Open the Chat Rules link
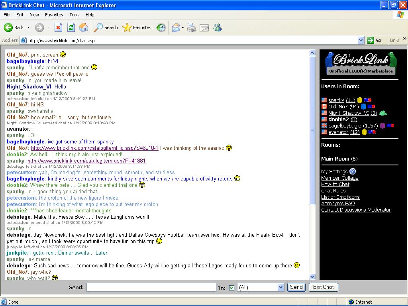 coord(333,191)
